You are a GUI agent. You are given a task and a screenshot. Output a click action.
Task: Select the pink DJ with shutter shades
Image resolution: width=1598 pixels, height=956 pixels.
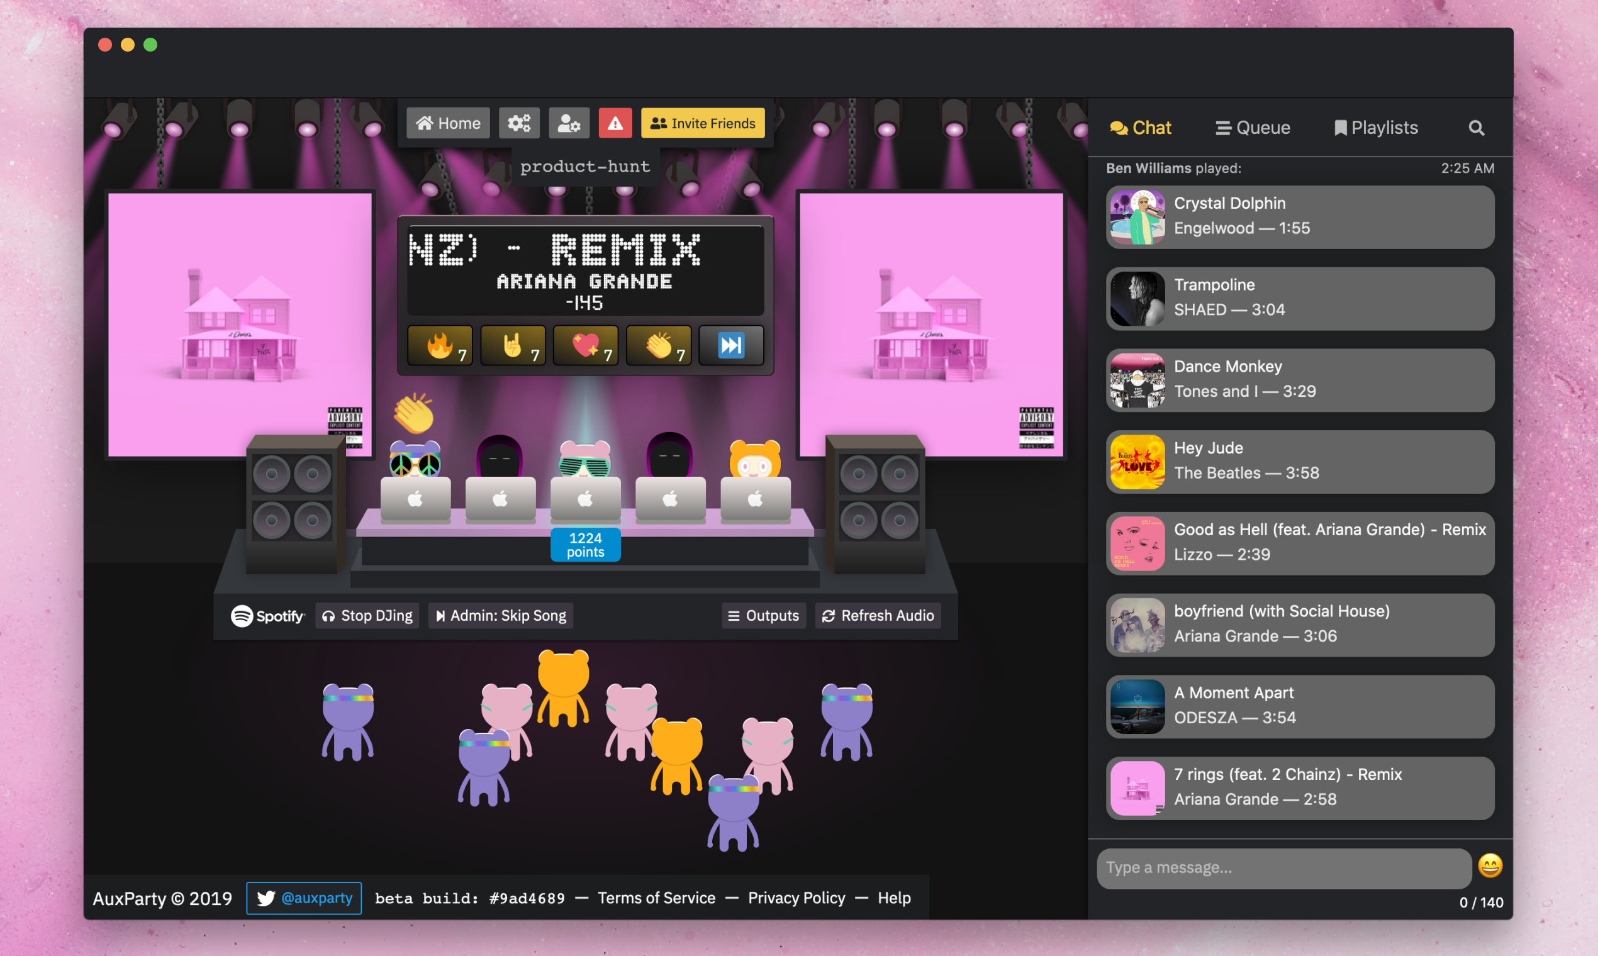585,459
